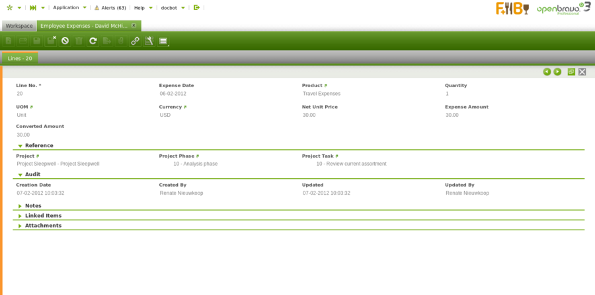
Task: Open Alerts (63) link
Action: pyautogui.click(x=110, y=7)
